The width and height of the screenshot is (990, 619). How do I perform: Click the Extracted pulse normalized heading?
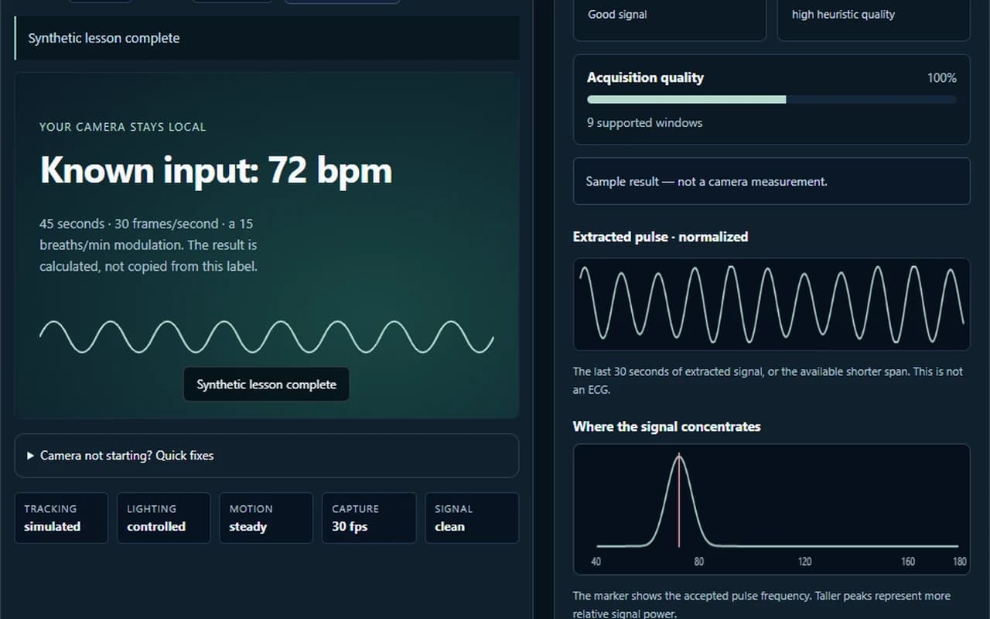(x=660, y=237)
